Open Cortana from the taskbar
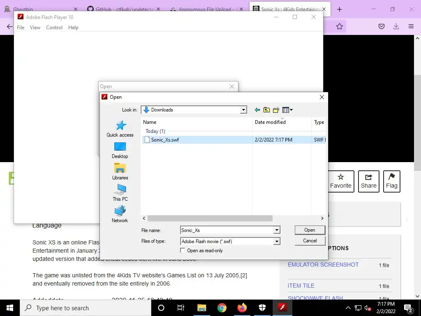421x316 pixels. [x=161, y=308]
